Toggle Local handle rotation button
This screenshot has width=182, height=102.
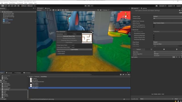pos(30,6)
